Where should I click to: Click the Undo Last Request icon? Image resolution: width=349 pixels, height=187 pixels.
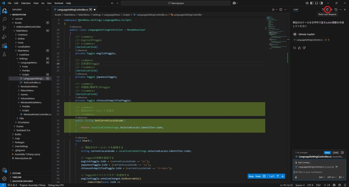(323, 10)
